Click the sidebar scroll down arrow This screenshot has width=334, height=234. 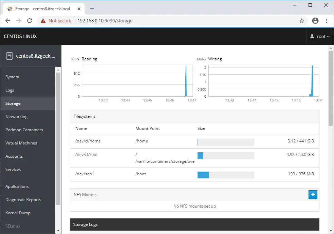[x=58, y=231]
